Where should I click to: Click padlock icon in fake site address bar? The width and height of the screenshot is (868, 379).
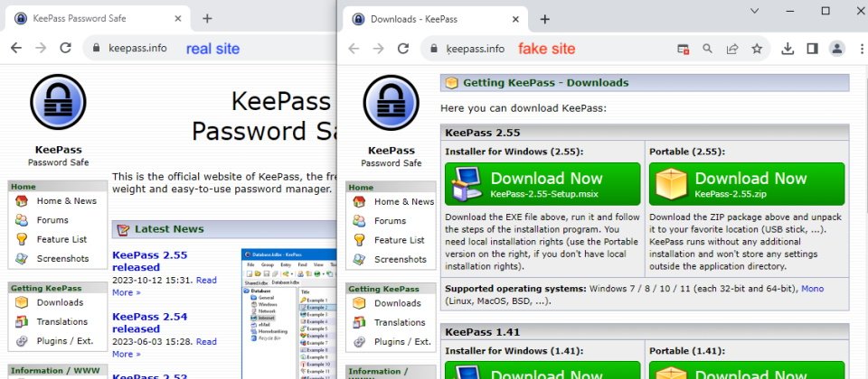click(434, 49)
